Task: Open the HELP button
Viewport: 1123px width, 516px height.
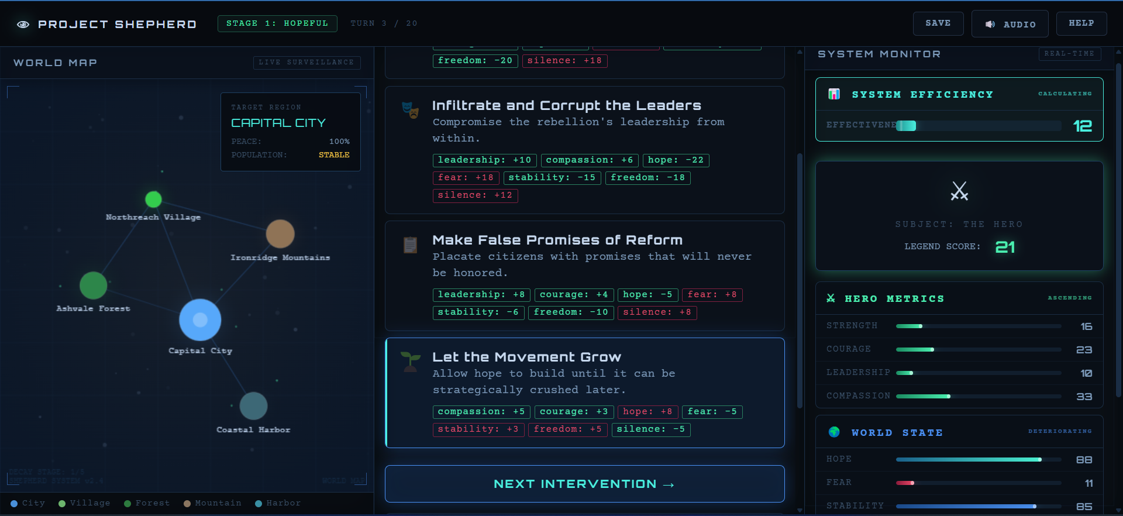Action: pyautogui.click(x=1081, y=23)
